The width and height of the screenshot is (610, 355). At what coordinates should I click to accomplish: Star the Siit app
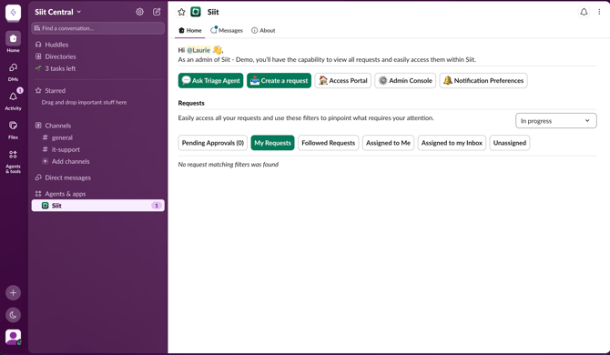click(181, 12)
